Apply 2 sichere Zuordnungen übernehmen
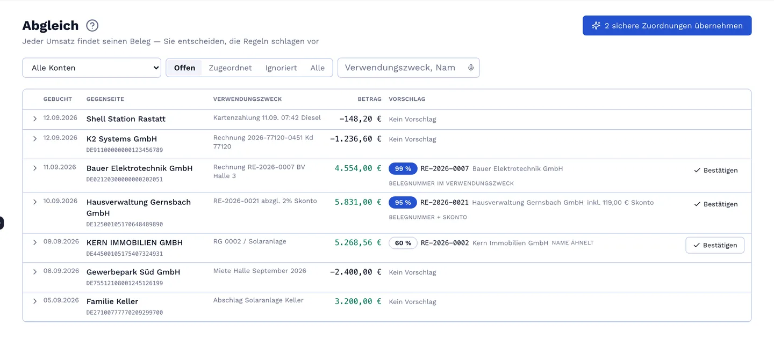 (x=667, y=26)
